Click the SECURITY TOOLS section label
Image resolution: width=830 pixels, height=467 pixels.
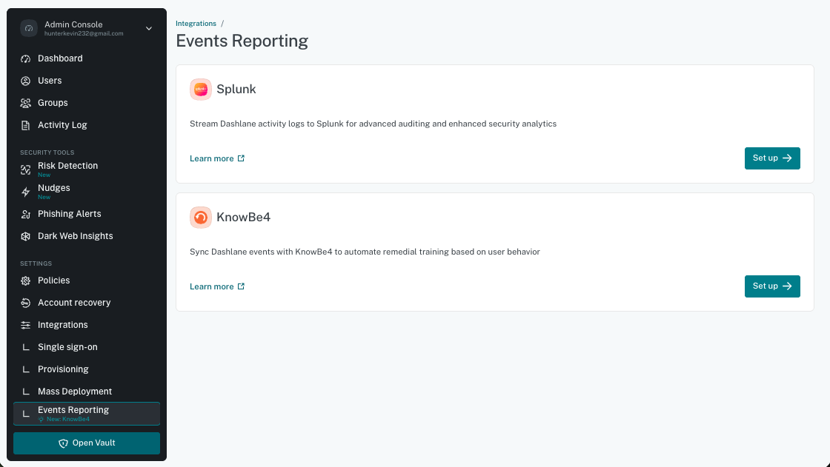(47, 152)
